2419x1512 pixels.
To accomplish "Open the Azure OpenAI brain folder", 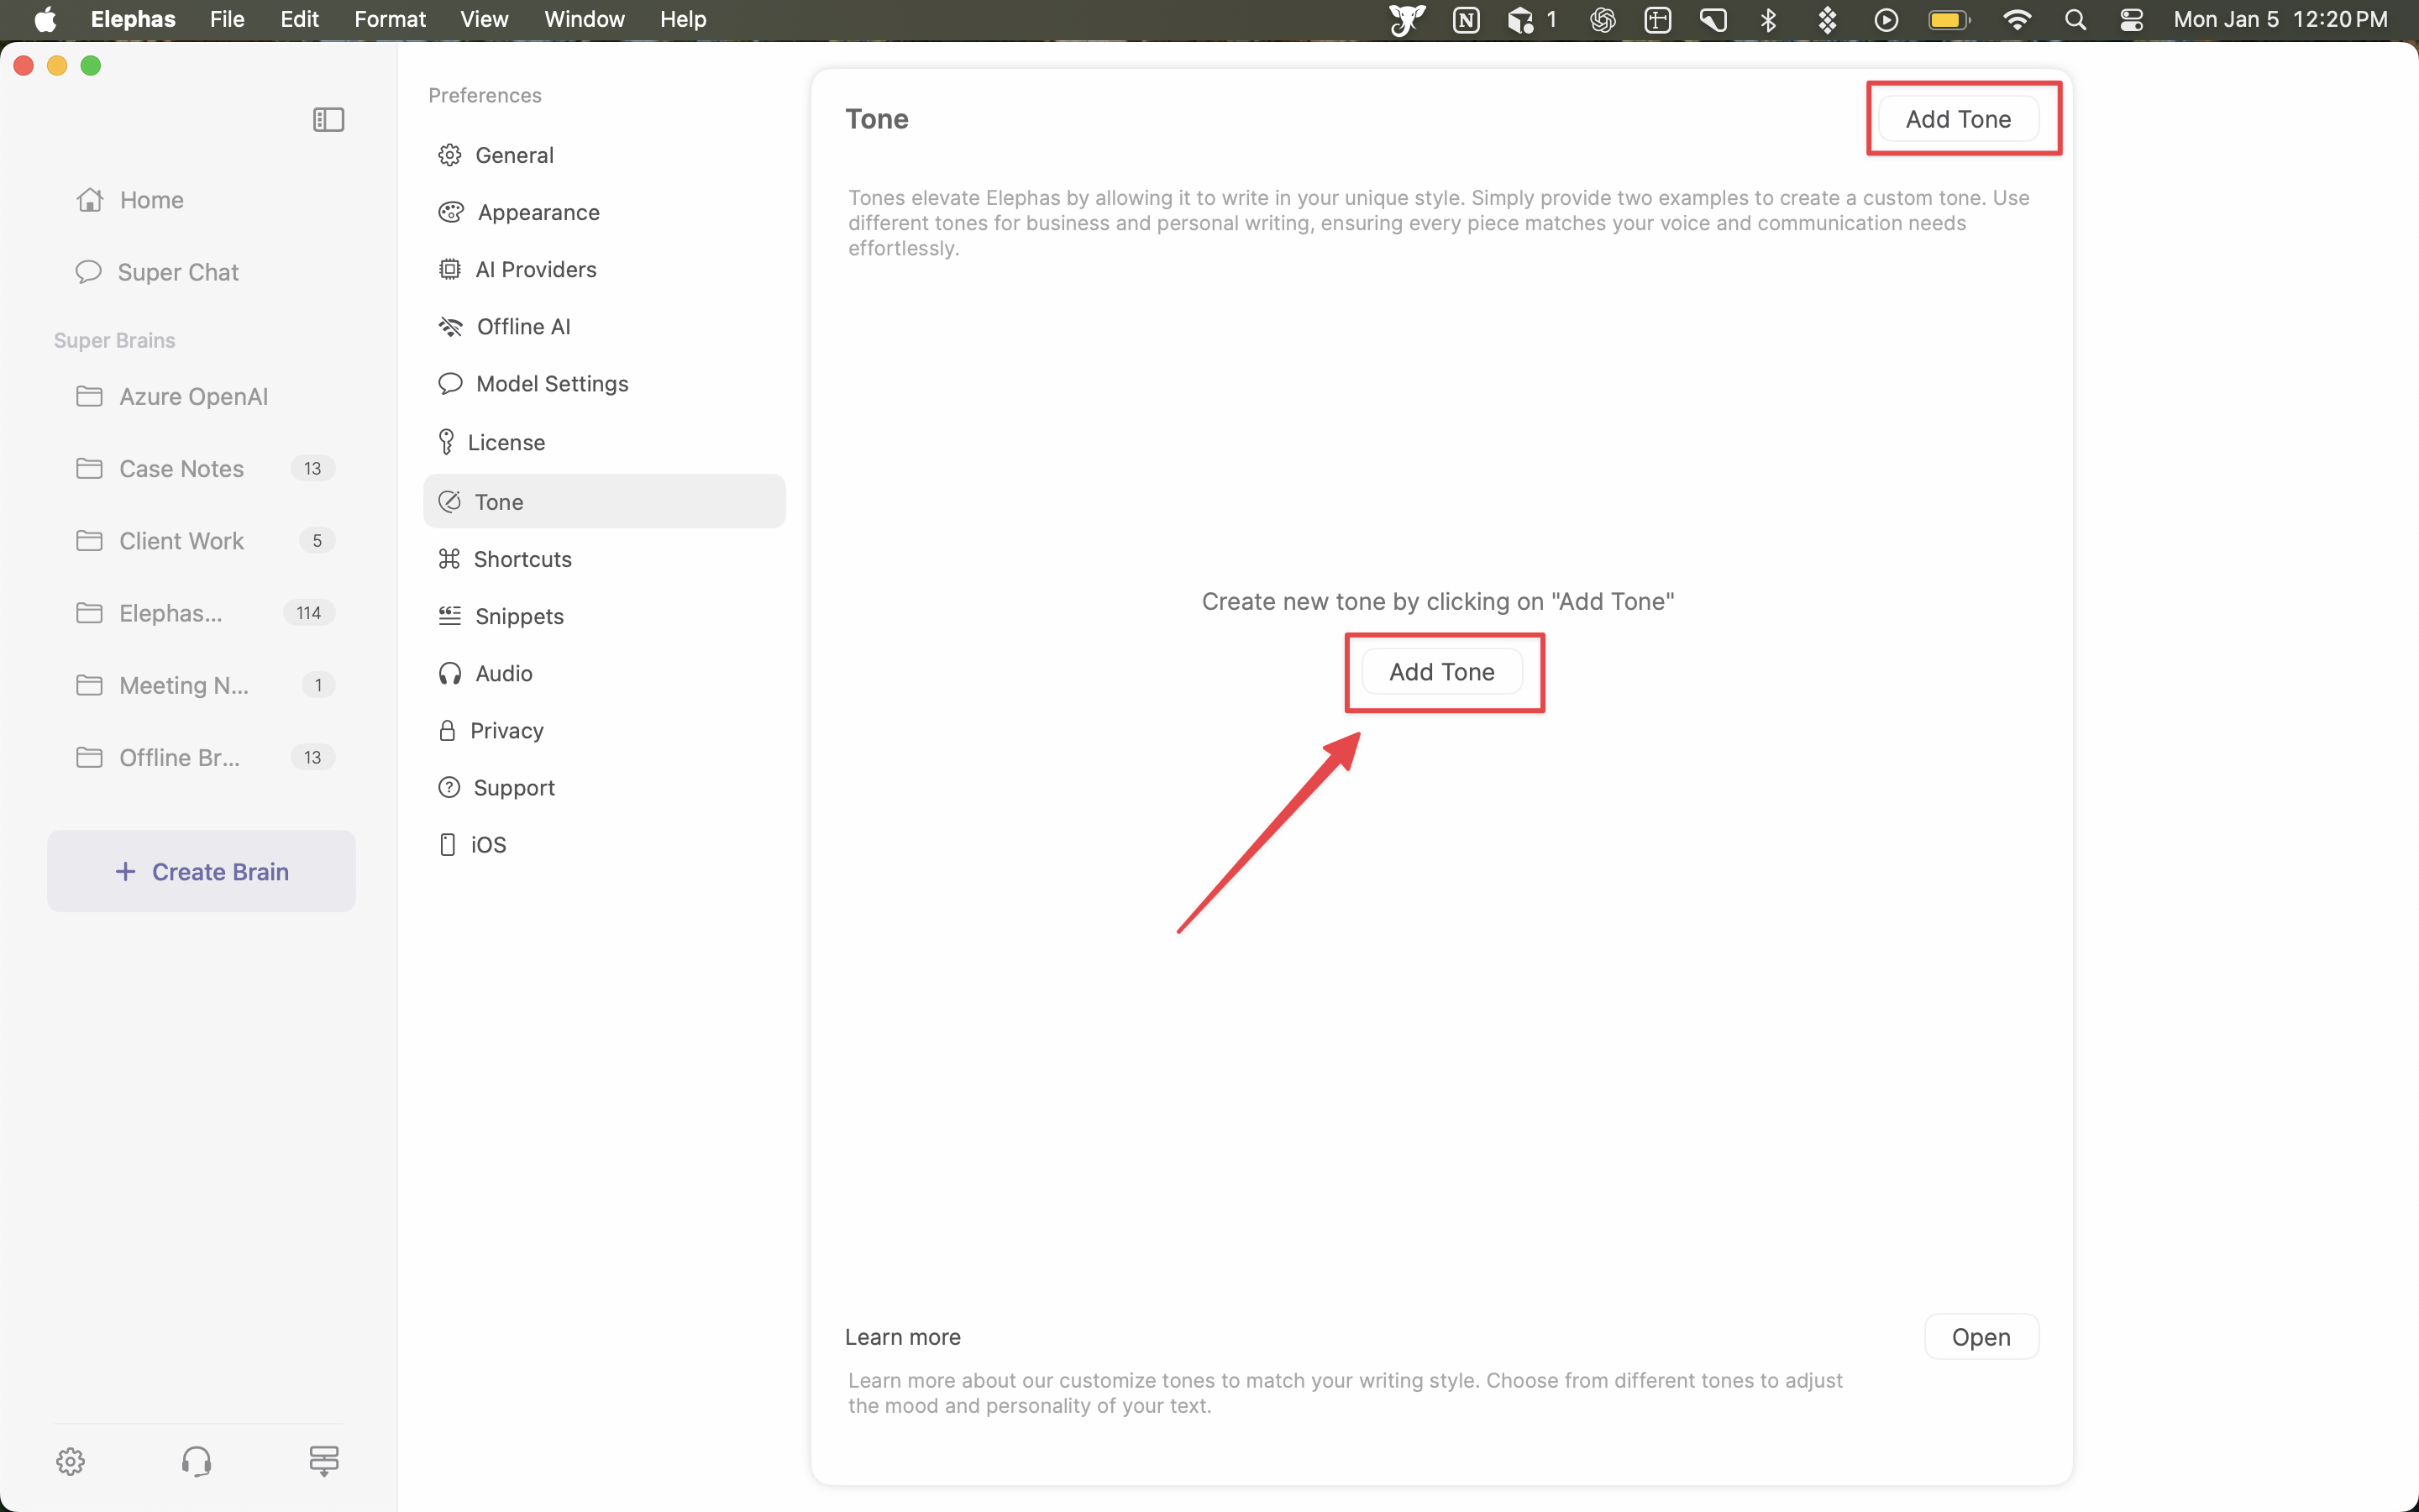I will pos(172,397).
